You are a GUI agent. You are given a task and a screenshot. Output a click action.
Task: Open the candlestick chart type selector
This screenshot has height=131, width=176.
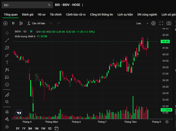pyautogui.click(x=21, y=23)
